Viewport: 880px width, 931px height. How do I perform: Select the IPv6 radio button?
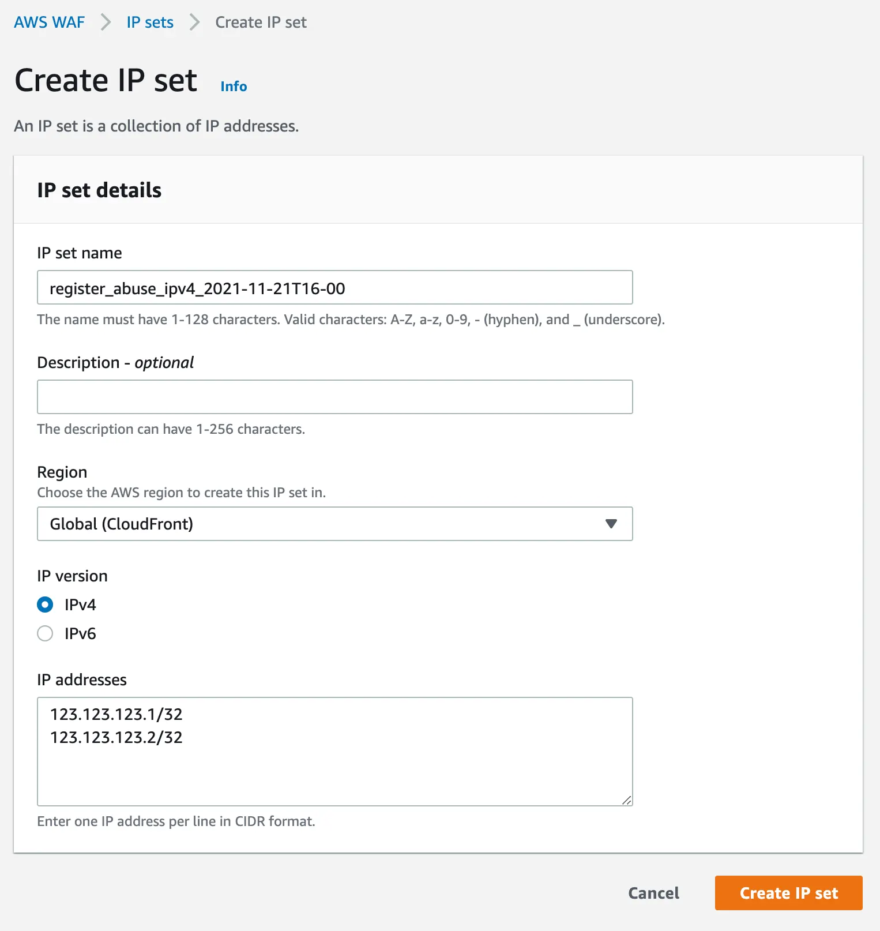click(45, 633)
